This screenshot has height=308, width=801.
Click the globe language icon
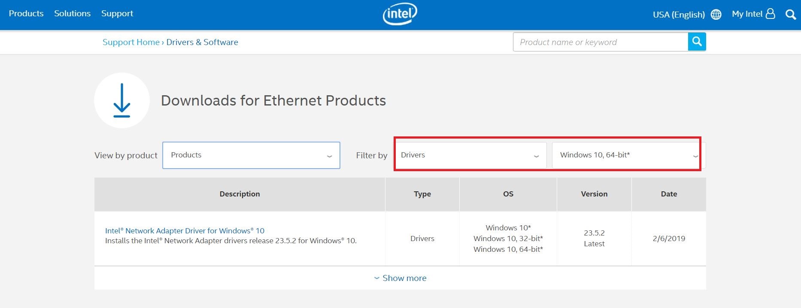point(716,15)
